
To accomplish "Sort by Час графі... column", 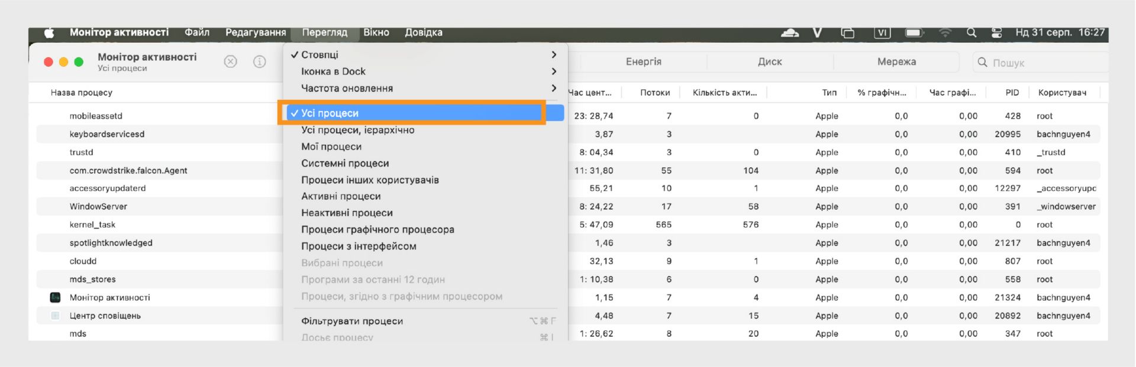I will [x=953, y=93].
